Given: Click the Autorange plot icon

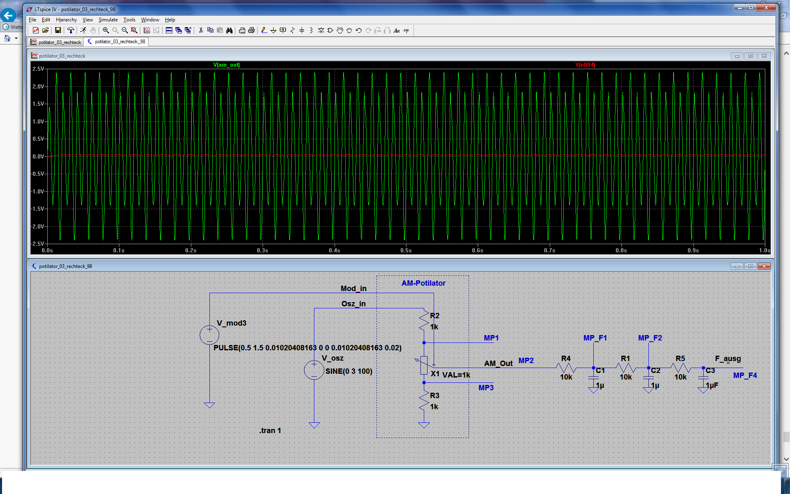Looking at the screenshot, I should tap(147, 30).
